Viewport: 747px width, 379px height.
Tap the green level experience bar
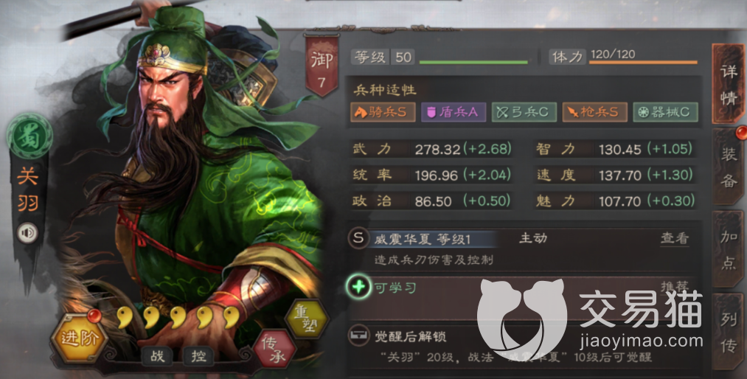tap(473, 62)
